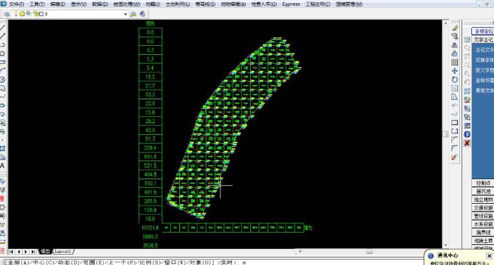Open the 交通设施 category button
The height and width of the screenshot is (265, 494).
pos(483,208)
